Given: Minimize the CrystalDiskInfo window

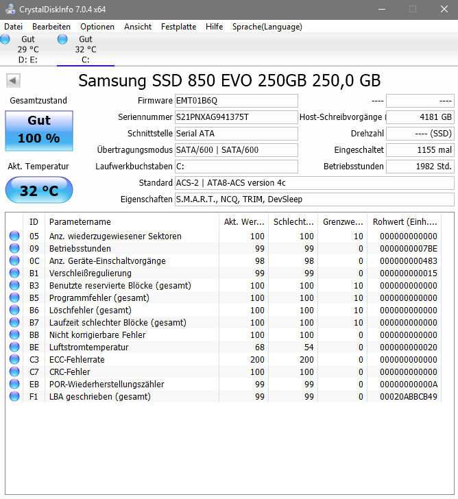Looking at the screenshot, I should tap(382, 9).
